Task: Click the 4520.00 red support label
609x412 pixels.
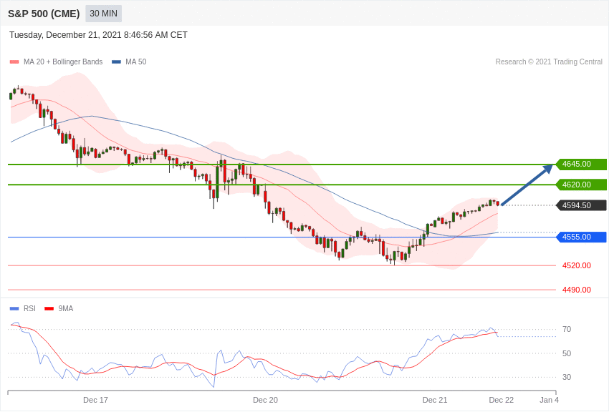Action: click(x=576, y=265)
